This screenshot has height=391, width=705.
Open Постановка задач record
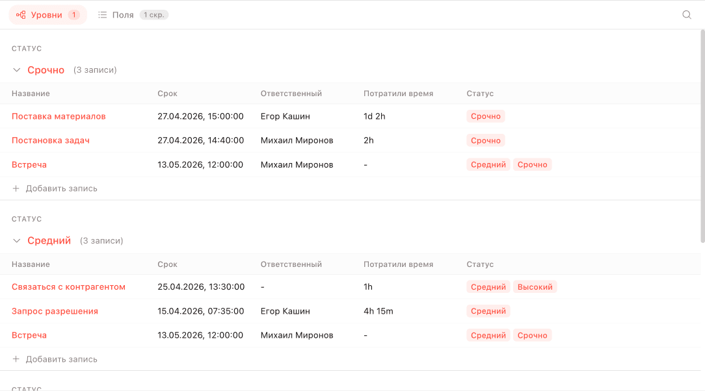[50, 140]
